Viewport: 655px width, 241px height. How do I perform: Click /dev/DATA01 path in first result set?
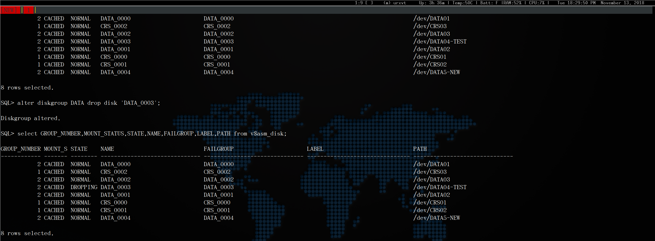point(431,19)
